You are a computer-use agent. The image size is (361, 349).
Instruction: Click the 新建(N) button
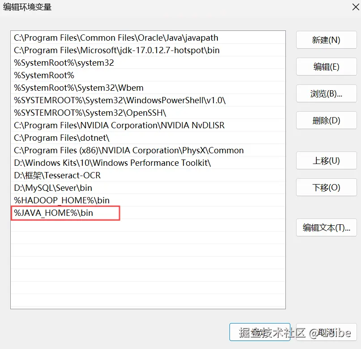pyautogui.click(x=326, y=40)
